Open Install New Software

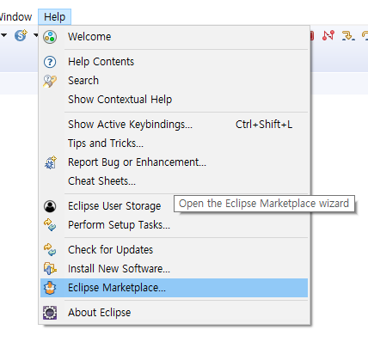point(174,269)
